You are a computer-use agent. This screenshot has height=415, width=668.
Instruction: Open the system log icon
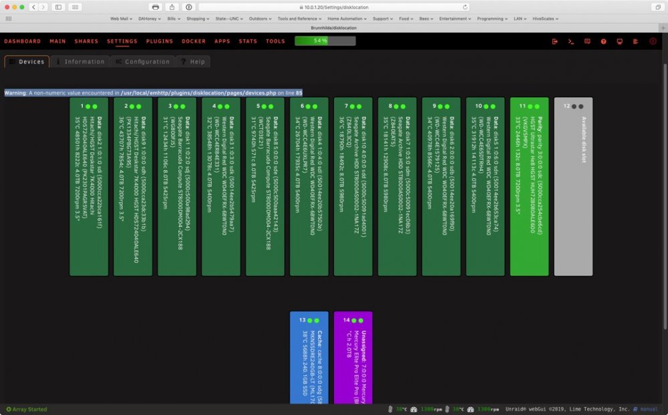point(636,41)
